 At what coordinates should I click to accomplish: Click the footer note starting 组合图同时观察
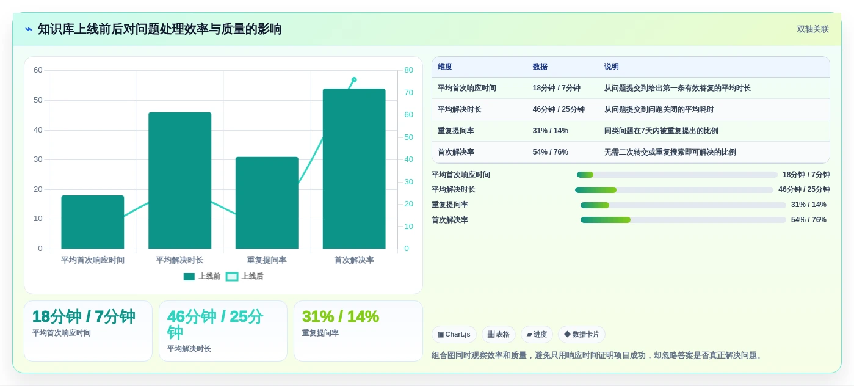click(598, 355)
